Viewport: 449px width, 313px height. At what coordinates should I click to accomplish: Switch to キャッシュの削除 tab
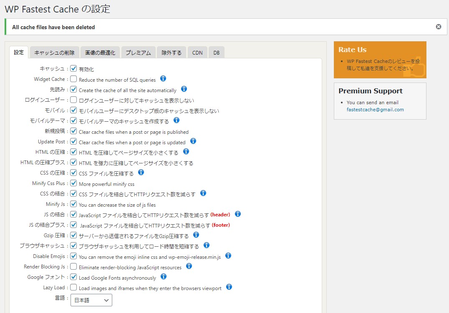point(54,53)
